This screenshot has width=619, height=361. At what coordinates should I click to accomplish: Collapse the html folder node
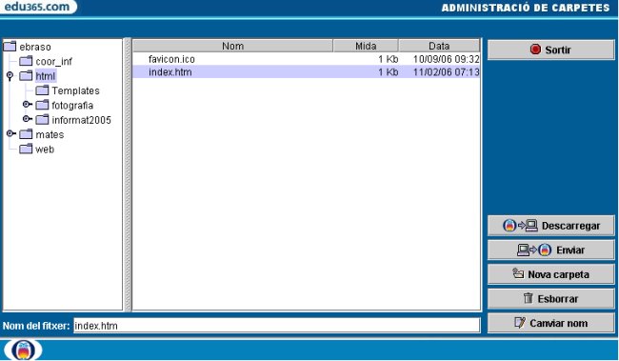pyautogui.click(x=10, y=75)
